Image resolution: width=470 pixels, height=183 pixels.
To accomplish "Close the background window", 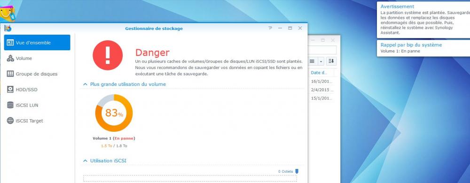I will [333, 40].
